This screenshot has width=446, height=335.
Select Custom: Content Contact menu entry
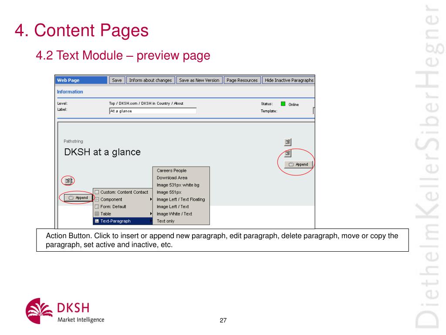click(123, 192)
